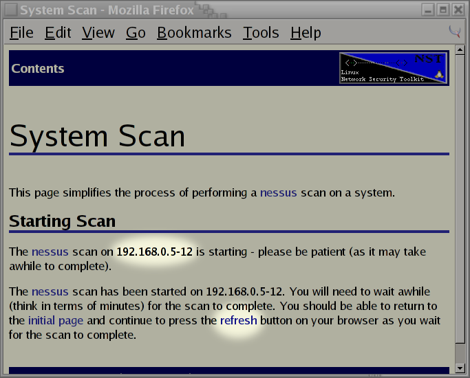Click the highlighted 192.168.0.5-12 address text

(x=154, y=252)
